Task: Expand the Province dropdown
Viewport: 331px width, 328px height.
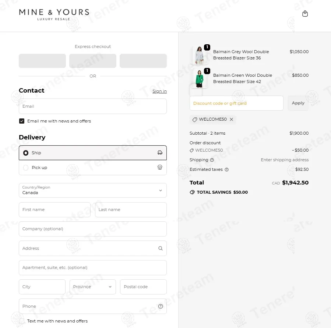Action: click(93, 287)
